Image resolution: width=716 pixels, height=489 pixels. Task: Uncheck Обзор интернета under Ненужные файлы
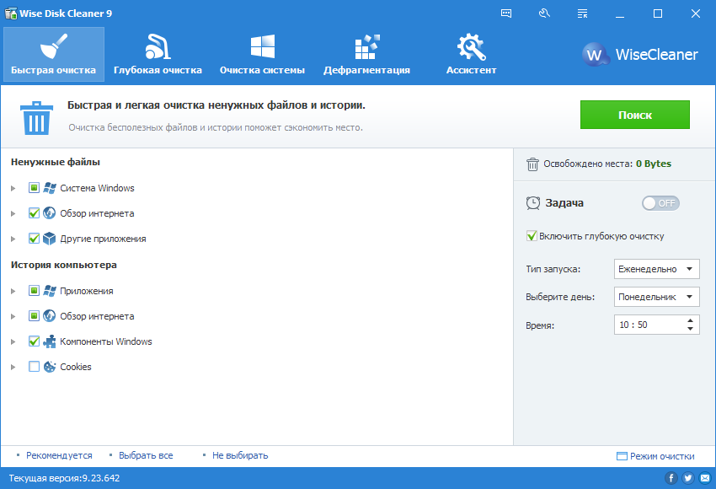tap(34, 213)
